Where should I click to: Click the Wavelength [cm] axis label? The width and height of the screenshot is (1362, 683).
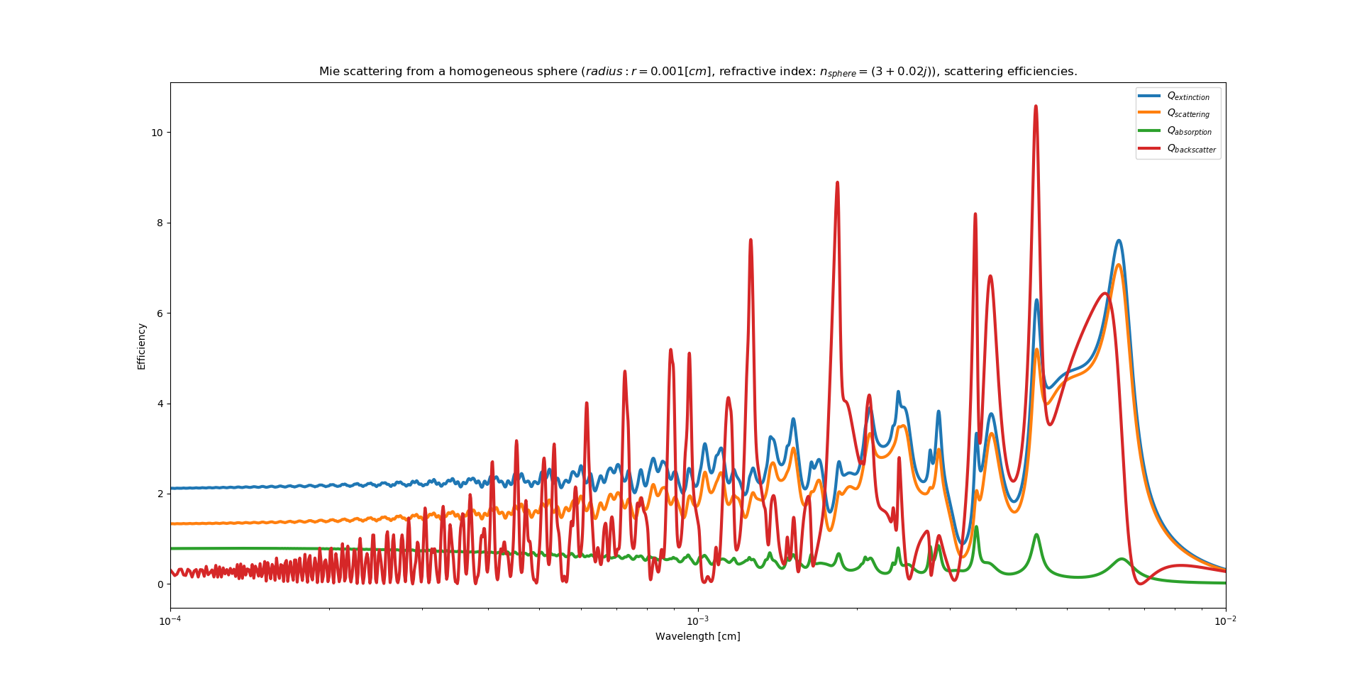[697, 637]
